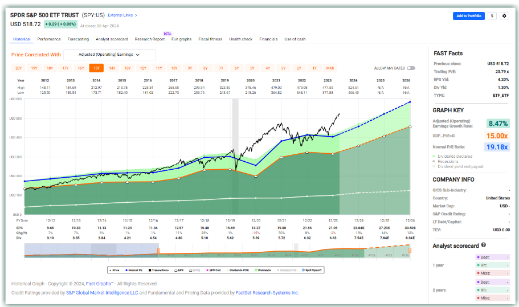This screenshot has width=519, height=307.
Task: Toggle the Dividend Yld legend entry
Action: point(287,271)
